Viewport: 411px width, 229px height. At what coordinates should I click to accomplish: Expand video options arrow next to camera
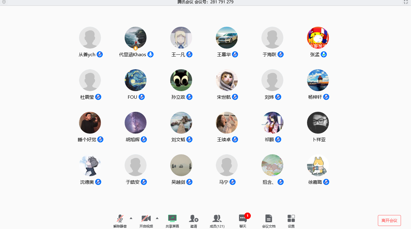157,218
